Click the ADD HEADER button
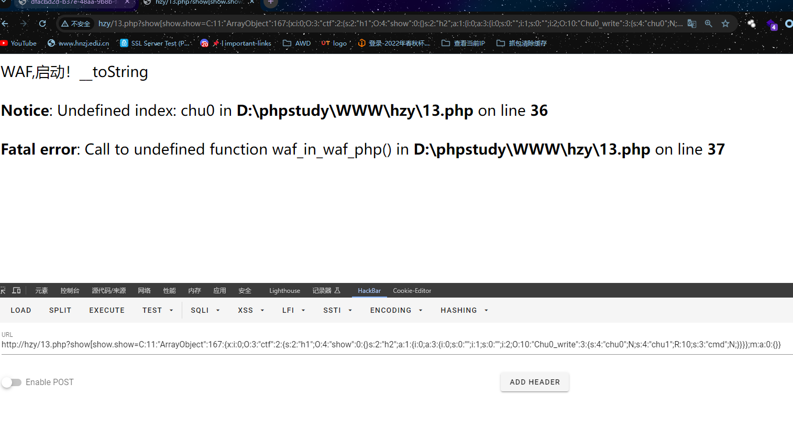 pyautogui.click(x=535, y=382)
